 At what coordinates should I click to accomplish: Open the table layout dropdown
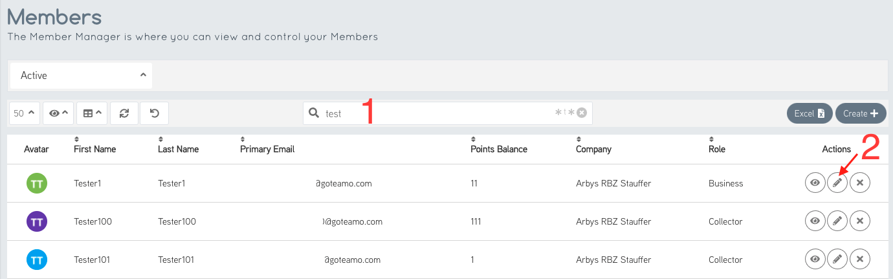point(92,113)
